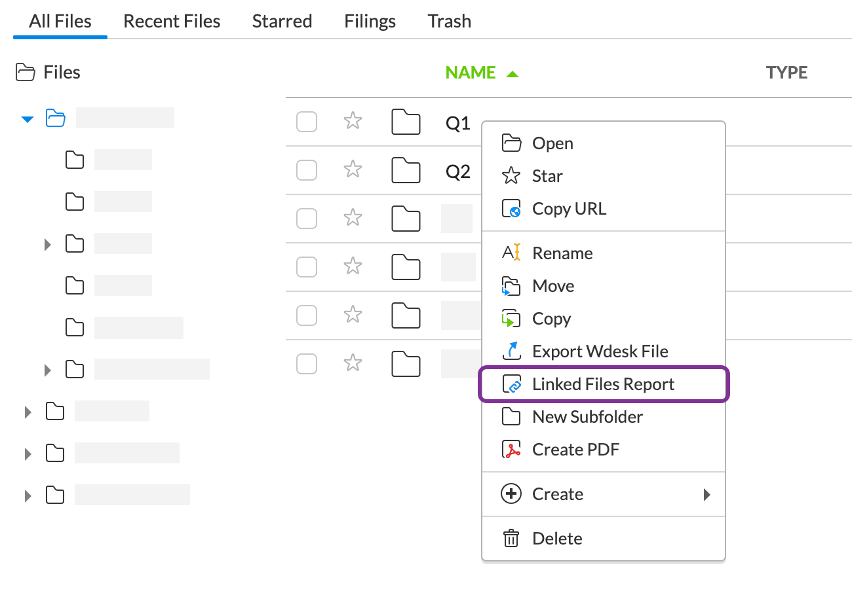
Task: Expand the Create submenu arrow
Action: (x=707, y=494)
